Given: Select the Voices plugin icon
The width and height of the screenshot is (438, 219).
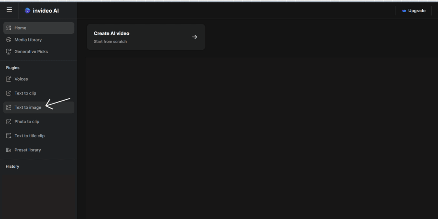Looking at the screenshot, I should [x=8, y=79].
